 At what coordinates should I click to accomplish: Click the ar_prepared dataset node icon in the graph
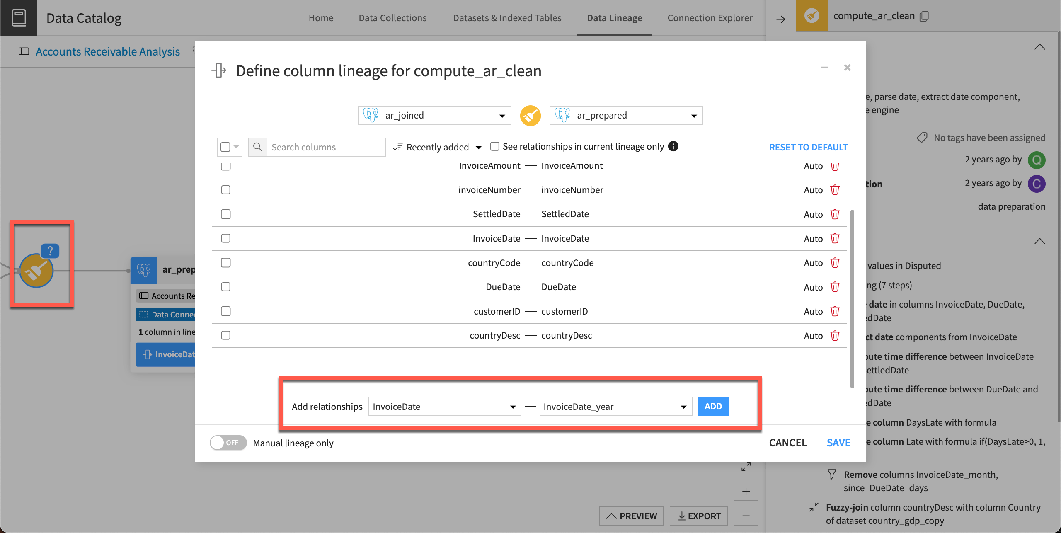[x=144, y=270]
